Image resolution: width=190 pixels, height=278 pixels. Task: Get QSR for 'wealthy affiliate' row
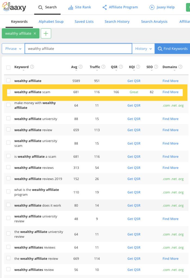134,81
